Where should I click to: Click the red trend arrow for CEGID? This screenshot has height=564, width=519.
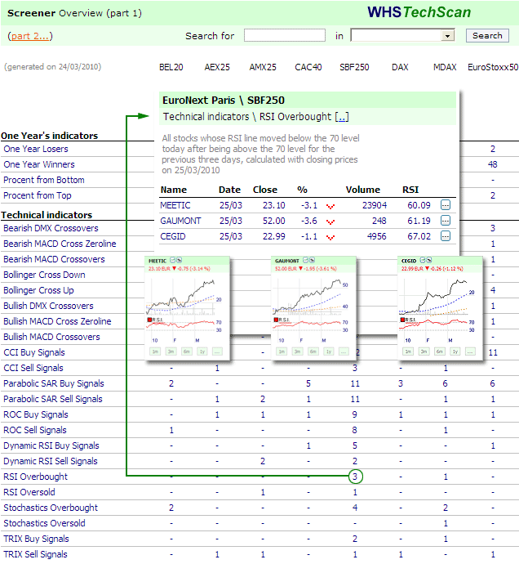point(330,237)
